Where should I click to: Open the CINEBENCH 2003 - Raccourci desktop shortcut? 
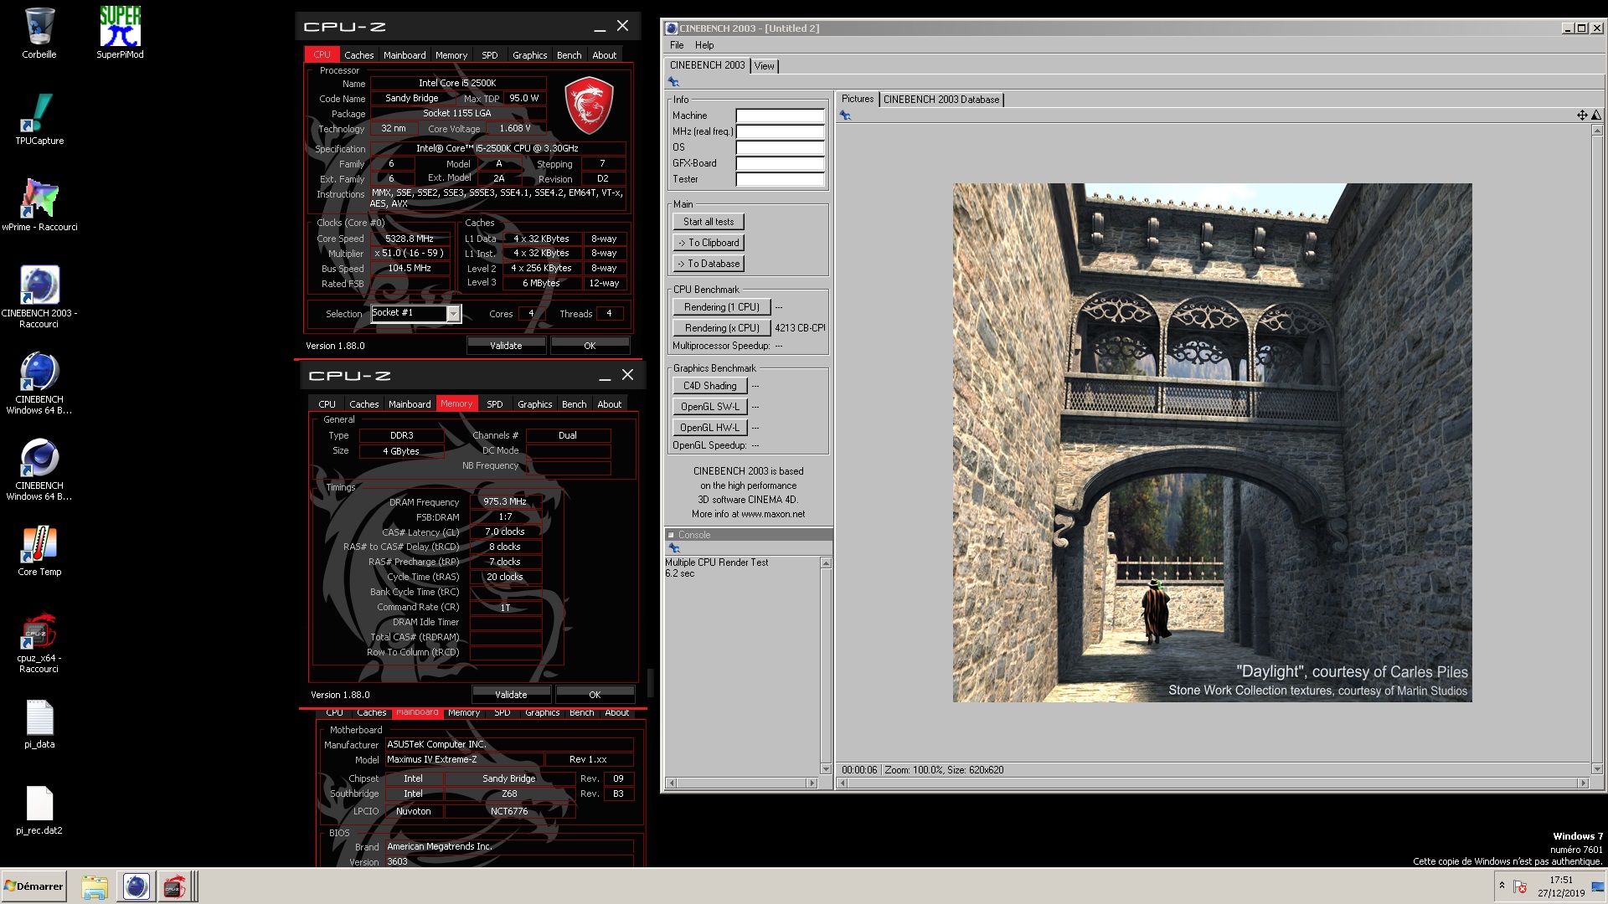click(x=39, y=296)
